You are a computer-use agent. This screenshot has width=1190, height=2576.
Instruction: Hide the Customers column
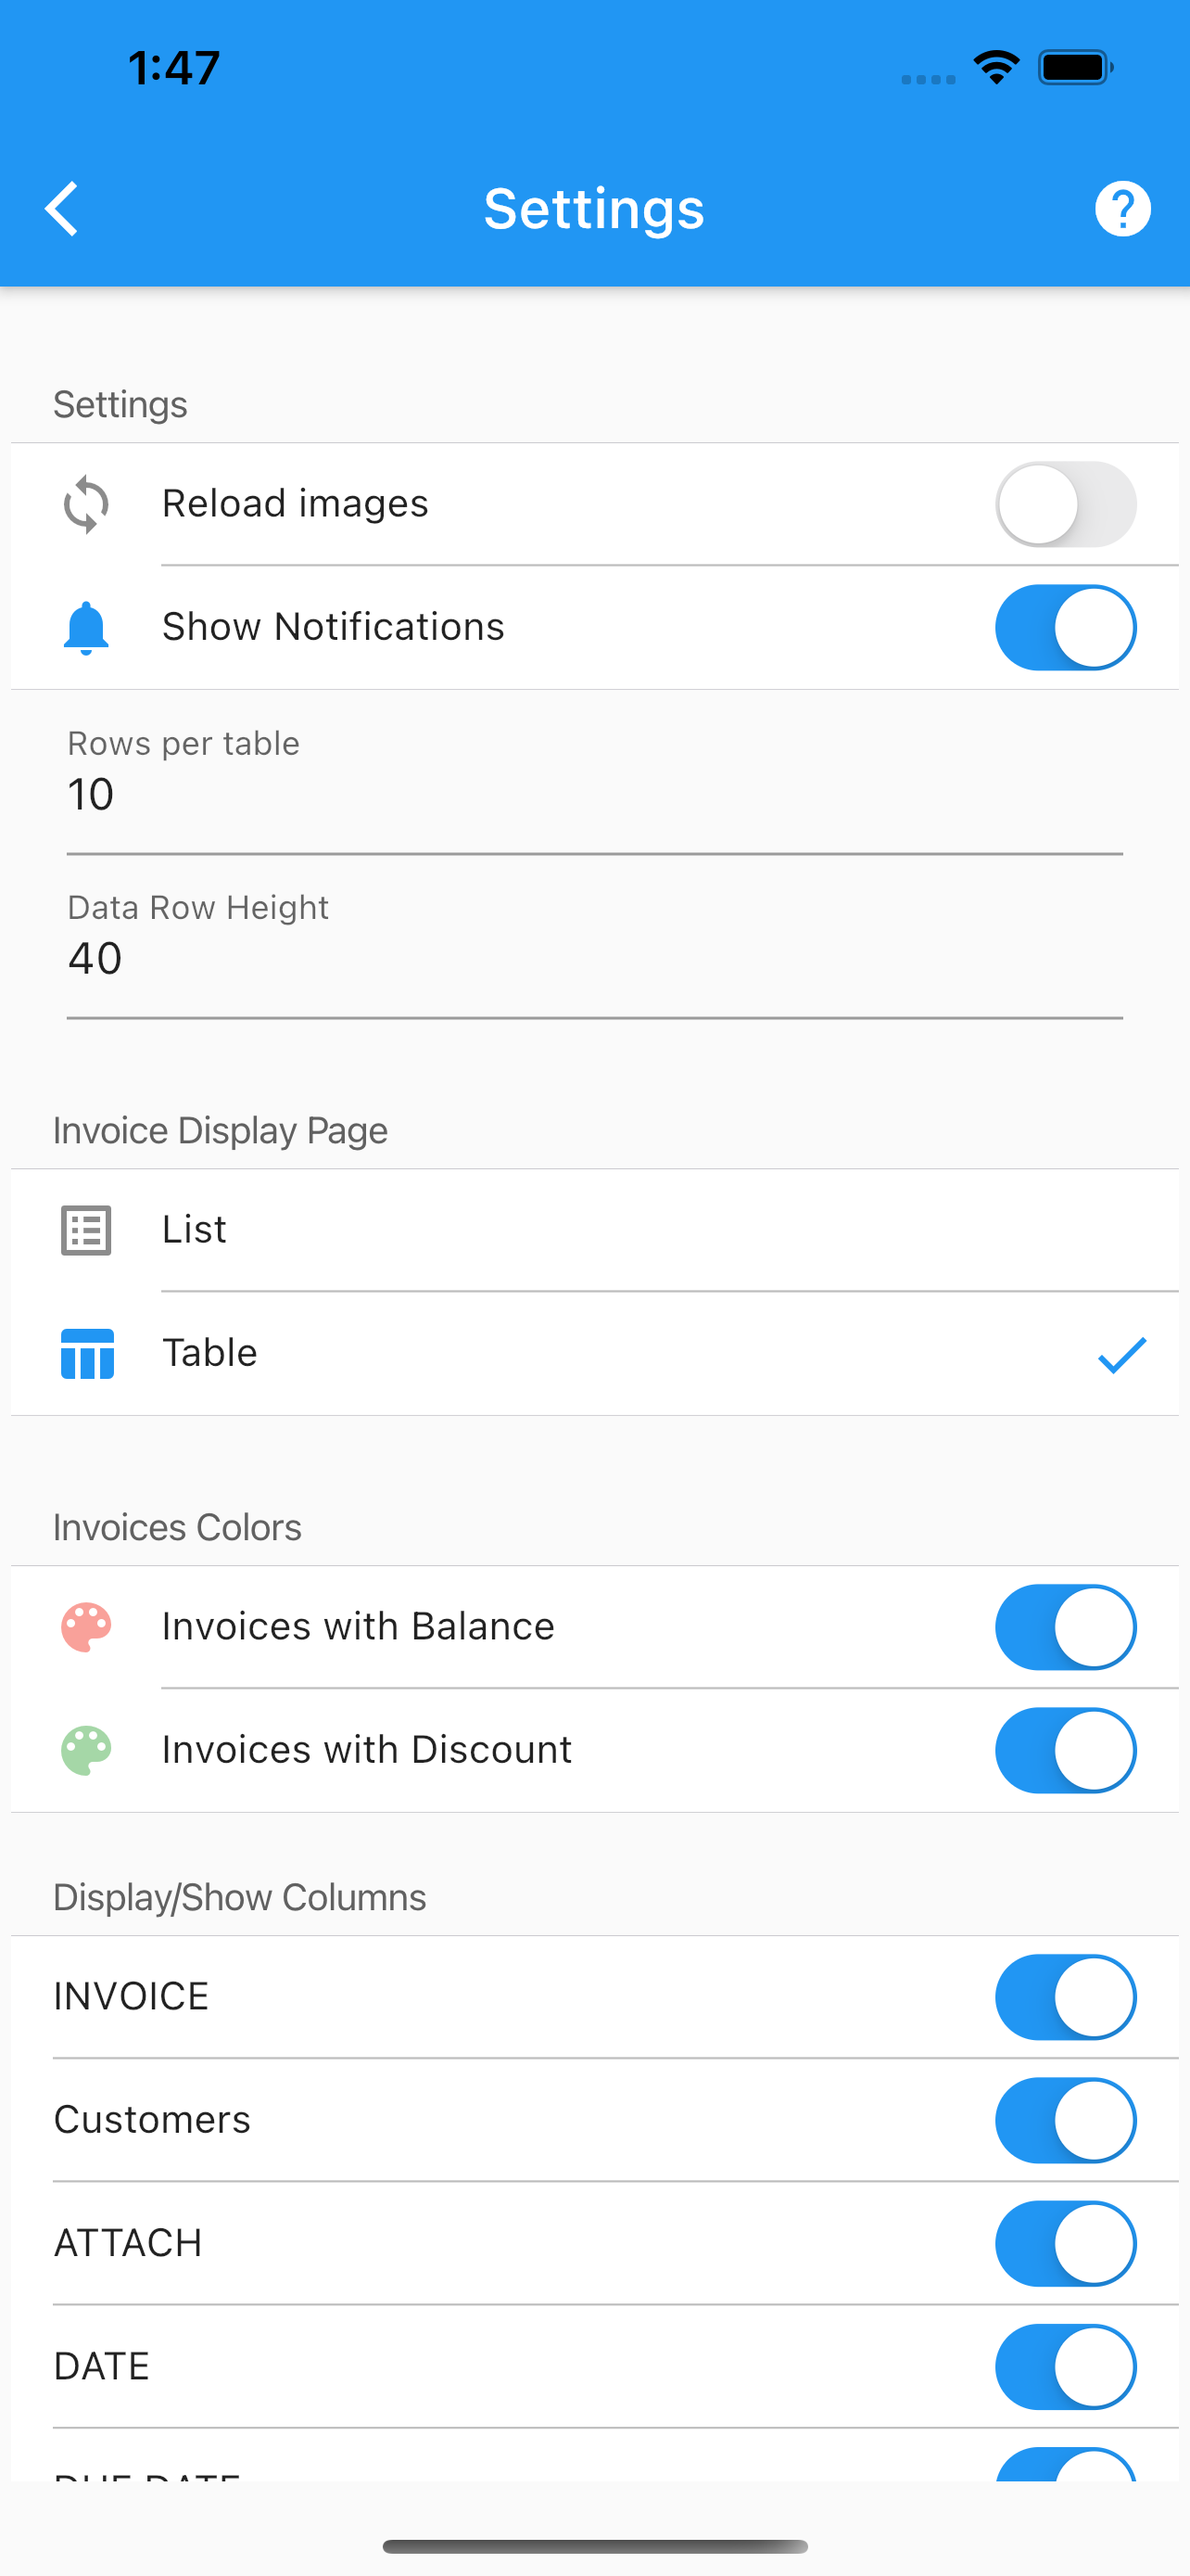[x=1065, y=2120]
